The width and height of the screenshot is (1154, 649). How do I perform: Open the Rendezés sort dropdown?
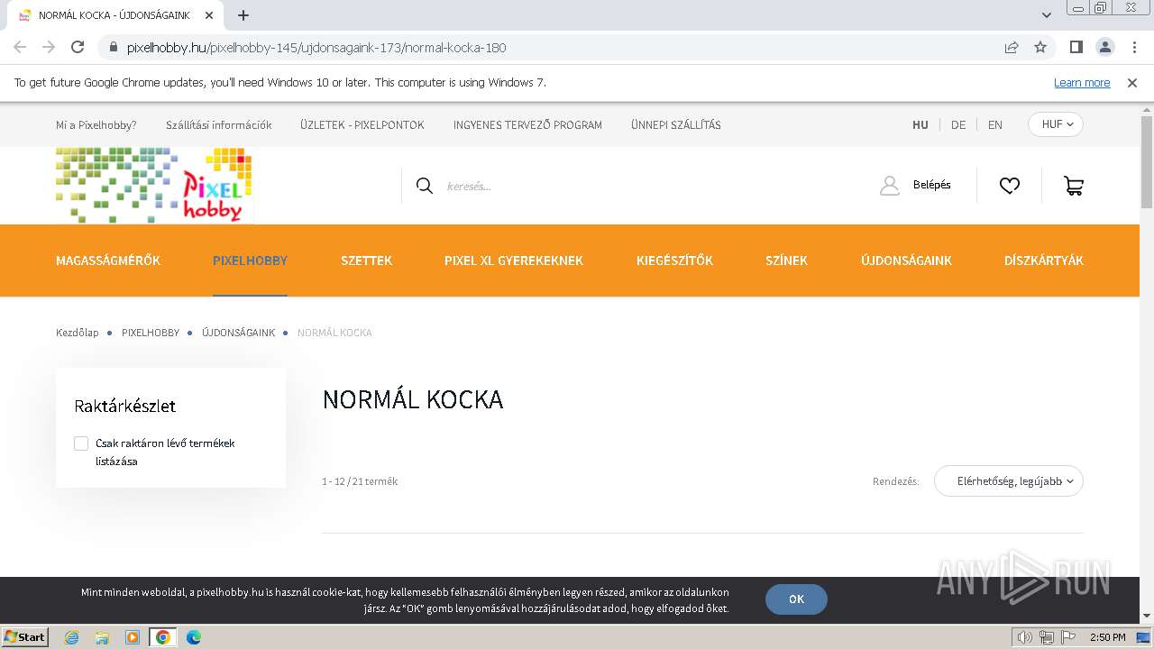(1009, 481)
